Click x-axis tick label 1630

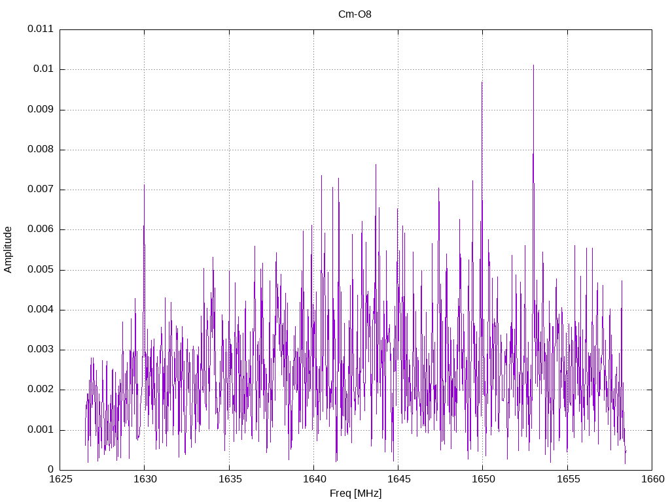[145, 479]
